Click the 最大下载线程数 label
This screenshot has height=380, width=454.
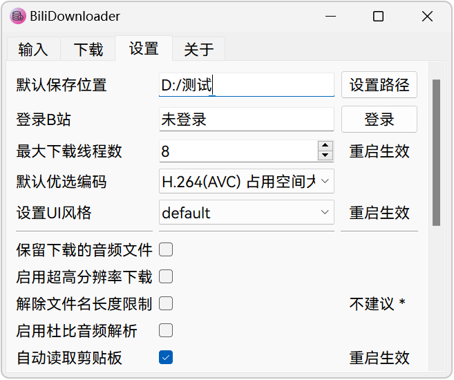pyautogui.click(x=69, y=151)
